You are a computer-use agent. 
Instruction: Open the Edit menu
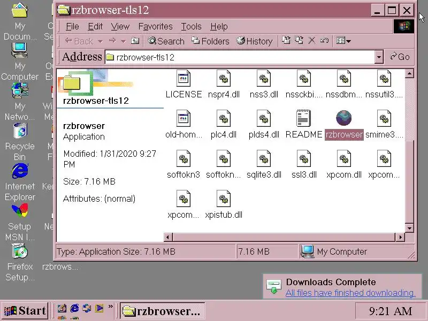[95, 26]
